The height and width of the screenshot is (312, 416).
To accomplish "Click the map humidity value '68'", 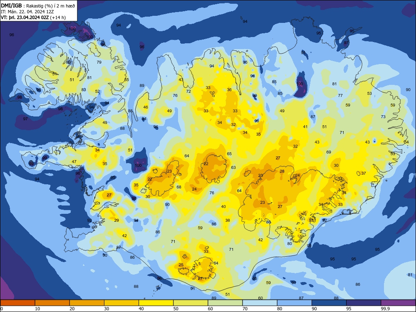I will click(x=179, y=187).
